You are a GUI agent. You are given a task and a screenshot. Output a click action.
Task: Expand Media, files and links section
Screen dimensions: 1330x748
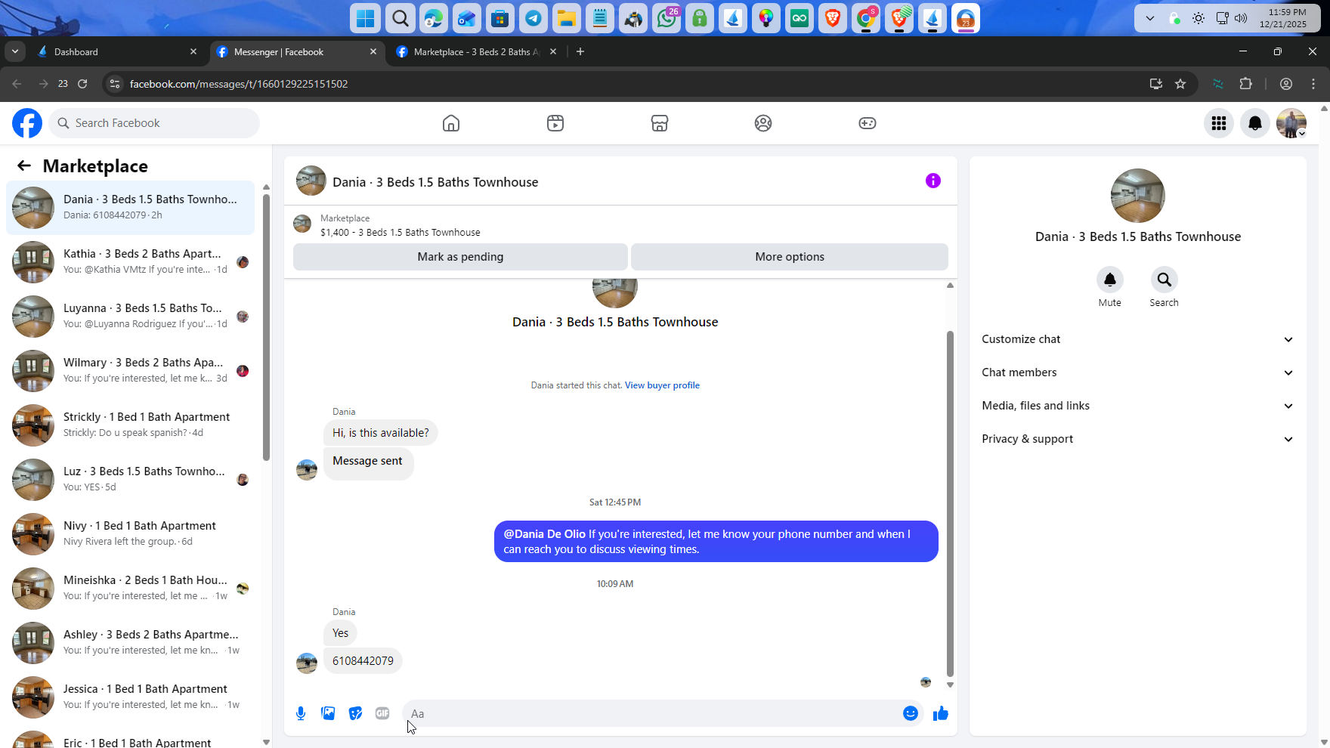tap(1138, 406)
